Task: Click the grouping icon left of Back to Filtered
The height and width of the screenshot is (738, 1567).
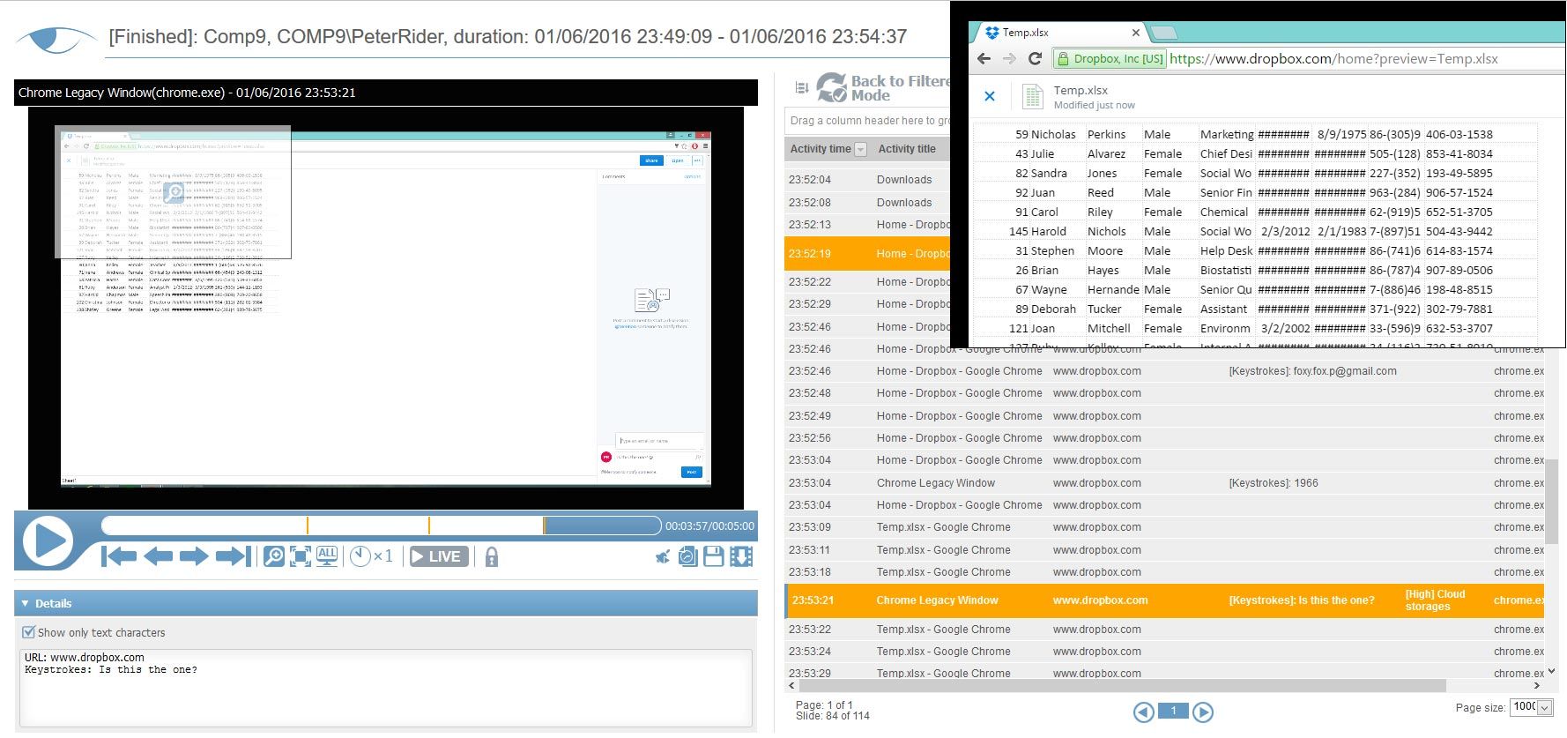Action: coord(801,87)
